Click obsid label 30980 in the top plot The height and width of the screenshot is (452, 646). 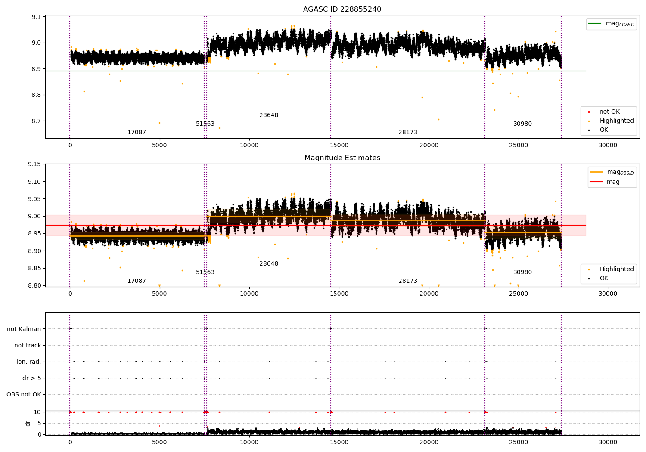point(522,124)
